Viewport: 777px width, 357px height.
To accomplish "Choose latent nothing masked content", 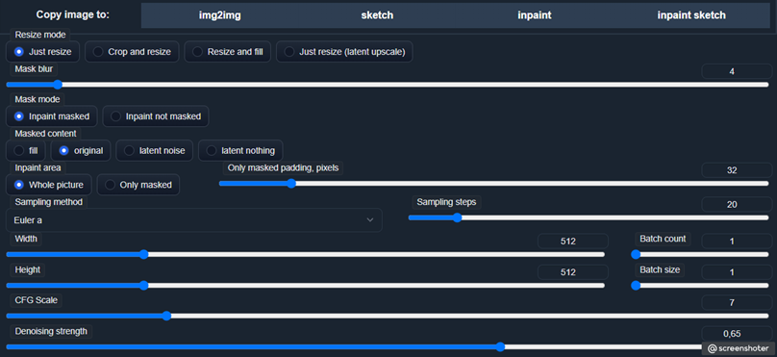I will click(240, 151).
